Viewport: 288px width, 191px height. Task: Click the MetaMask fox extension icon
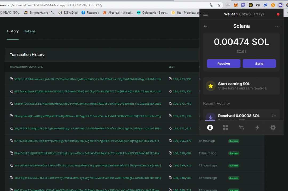(235, 5)
